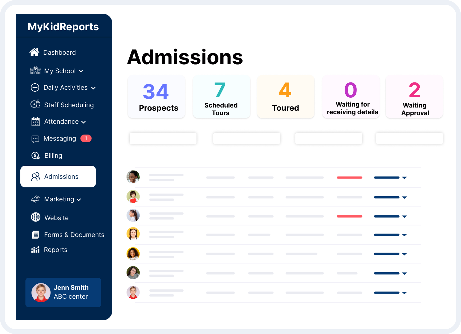Click the blank field beneath the Prospects card
The width and height of the screenshot is (461, 334).
point(163,138)
